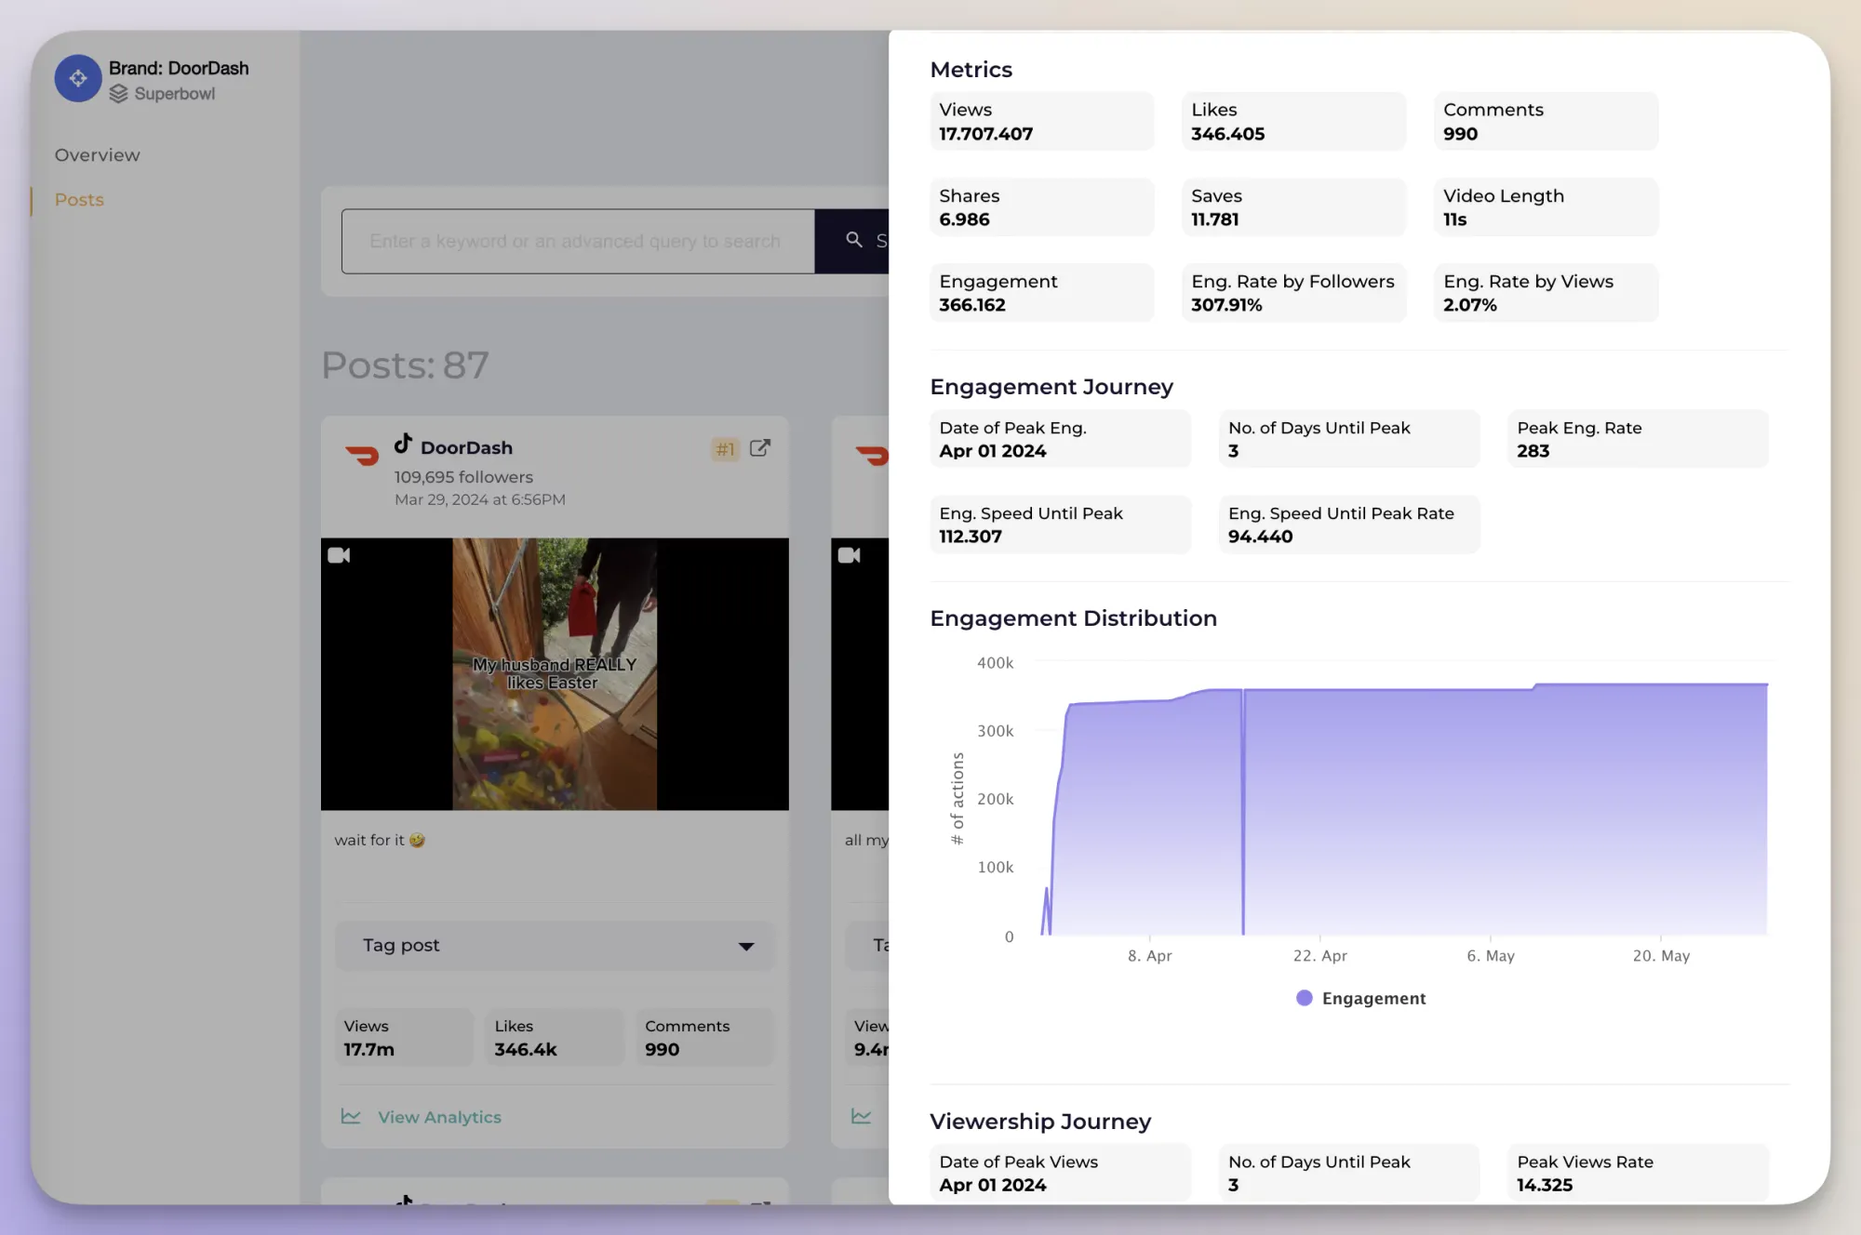
Task: Click the Saves 11.781 metric card
Action: tap(1293, 207)
